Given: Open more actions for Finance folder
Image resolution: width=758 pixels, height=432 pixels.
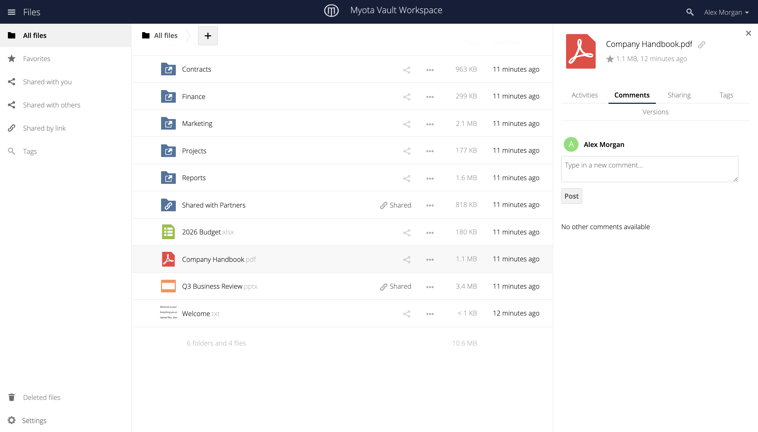Looking at the screenshot, I should tap(430, 97).
